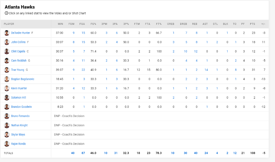Click the +/- column header
The height and width of the screenshot is (162, 275).
tap(263, 24)
